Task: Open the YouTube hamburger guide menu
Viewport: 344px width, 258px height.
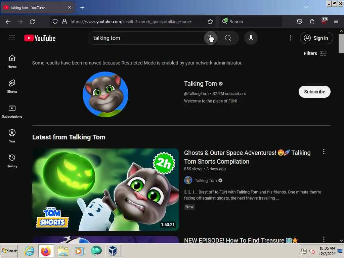Action: [12, 38]
